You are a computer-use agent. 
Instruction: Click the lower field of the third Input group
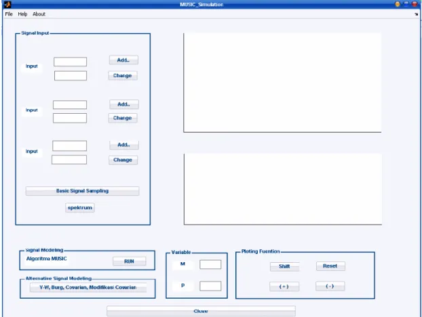coord(69,160)
